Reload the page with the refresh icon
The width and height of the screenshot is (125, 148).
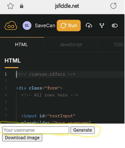pos(113,6)
